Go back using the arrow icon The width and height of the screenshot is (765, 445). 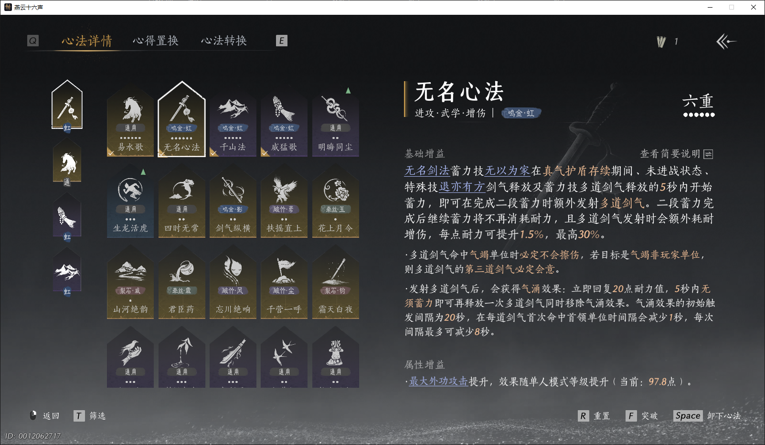tap(726, 42)
